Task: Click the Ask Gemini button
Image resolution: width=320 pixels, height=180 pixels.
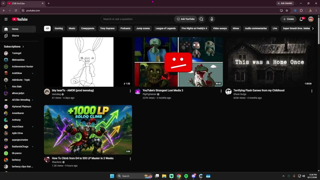Action: pos(285,3)
